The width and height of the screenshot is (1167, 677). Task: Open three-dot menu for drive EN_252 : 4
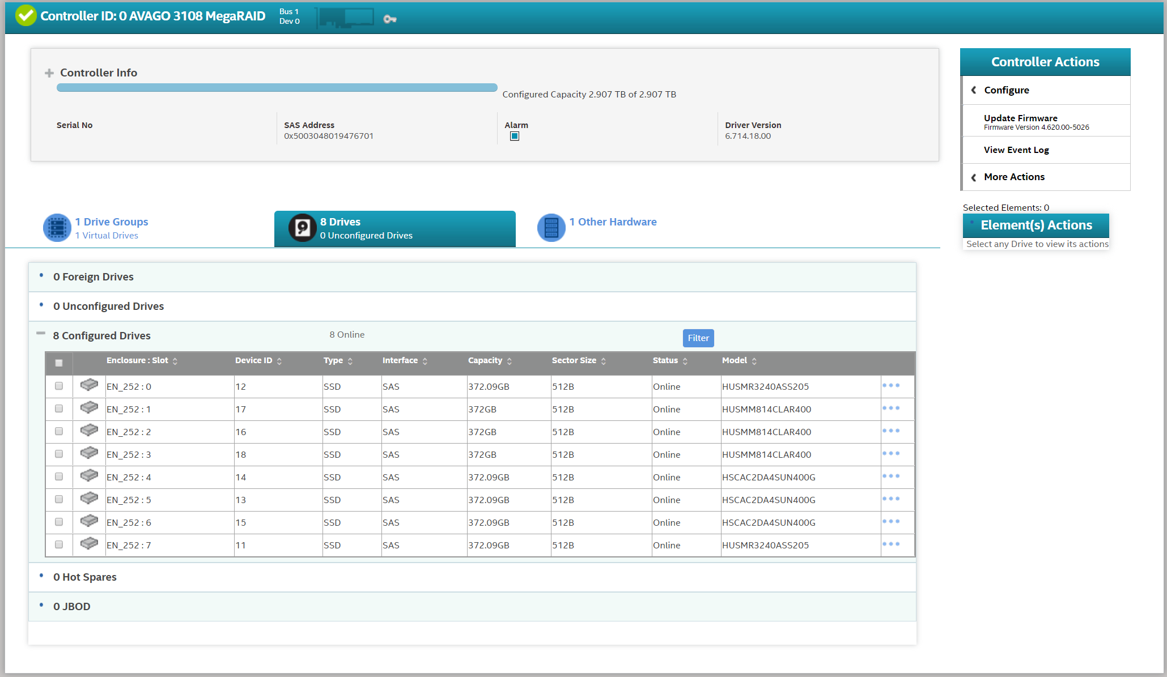click(x=891, y=476)
